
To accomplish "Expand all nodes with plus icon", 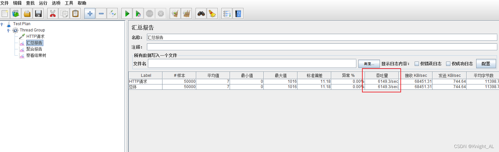I will [90, 14].
